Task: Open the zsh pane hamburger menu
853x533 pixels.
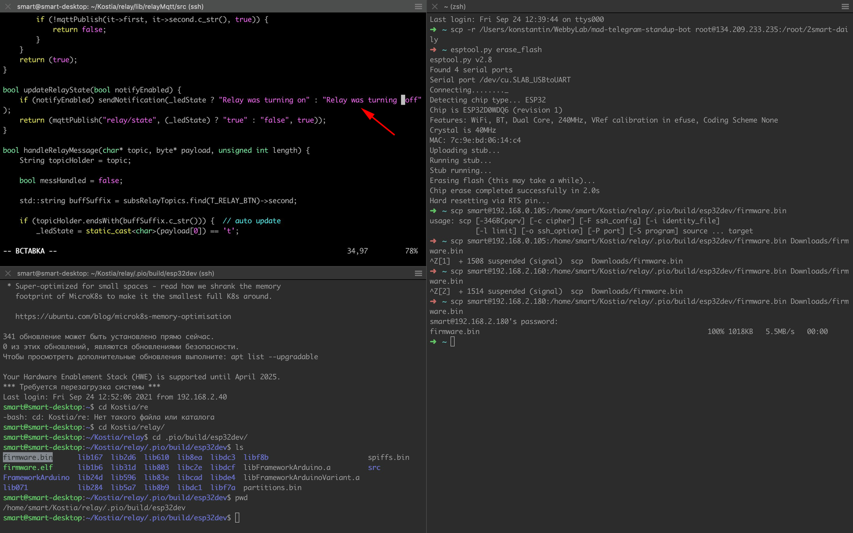Action: tap(845, 7)
